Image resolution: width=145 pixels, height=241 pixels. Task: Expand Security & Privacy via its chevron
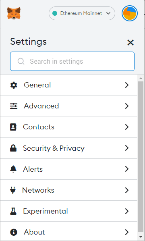point(127,148)
